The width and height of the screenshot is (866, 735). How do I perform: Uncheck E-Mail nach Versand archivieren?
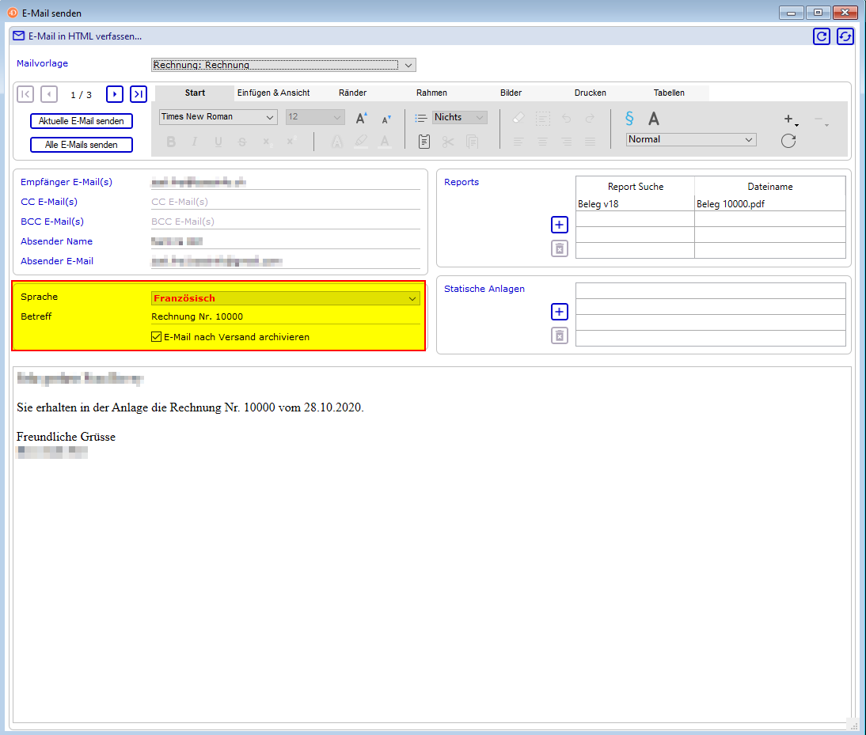[x=157, y=337]
